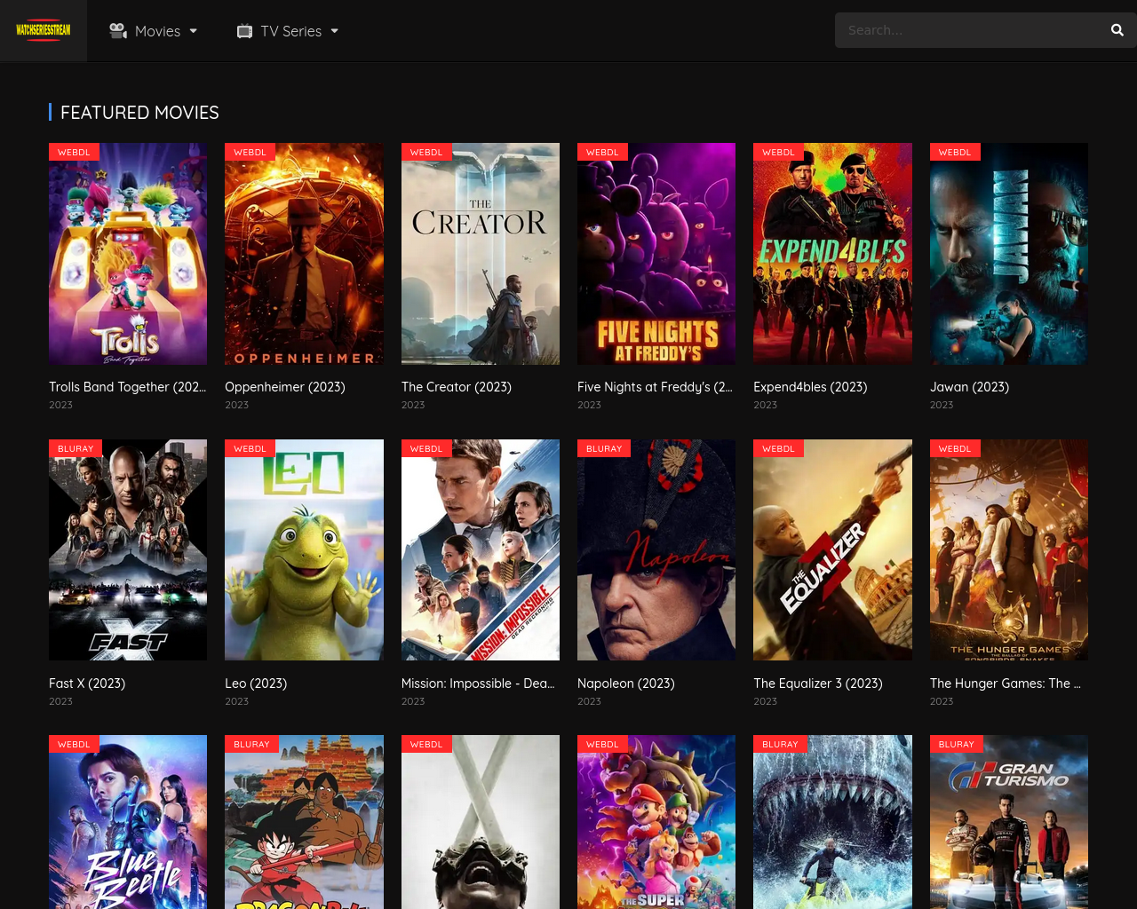Click the BLURAY badge on Napoleon poster
This screenshot has height=909, width=1137.
click(604, 448)
